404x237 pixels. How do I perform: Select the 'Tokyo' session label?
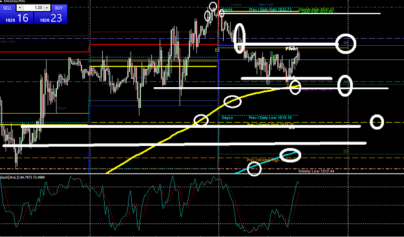coord(61,108)
